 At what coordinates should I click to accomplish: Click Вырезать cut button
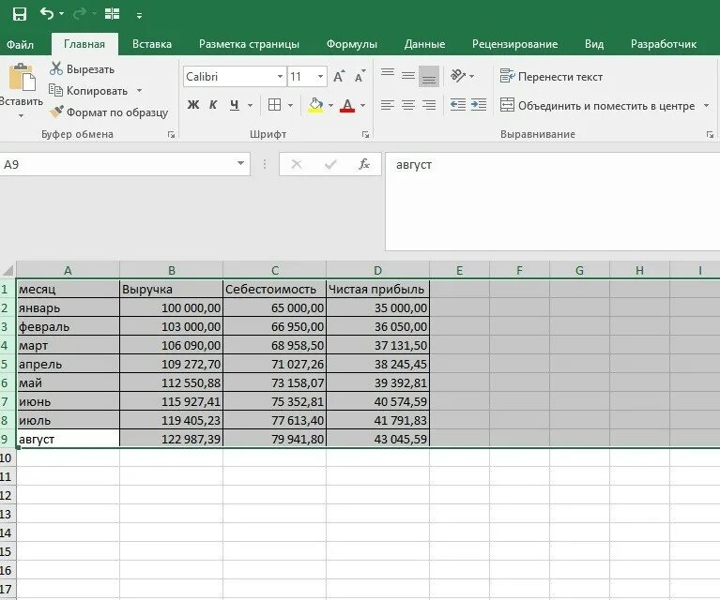coord(83,68)
